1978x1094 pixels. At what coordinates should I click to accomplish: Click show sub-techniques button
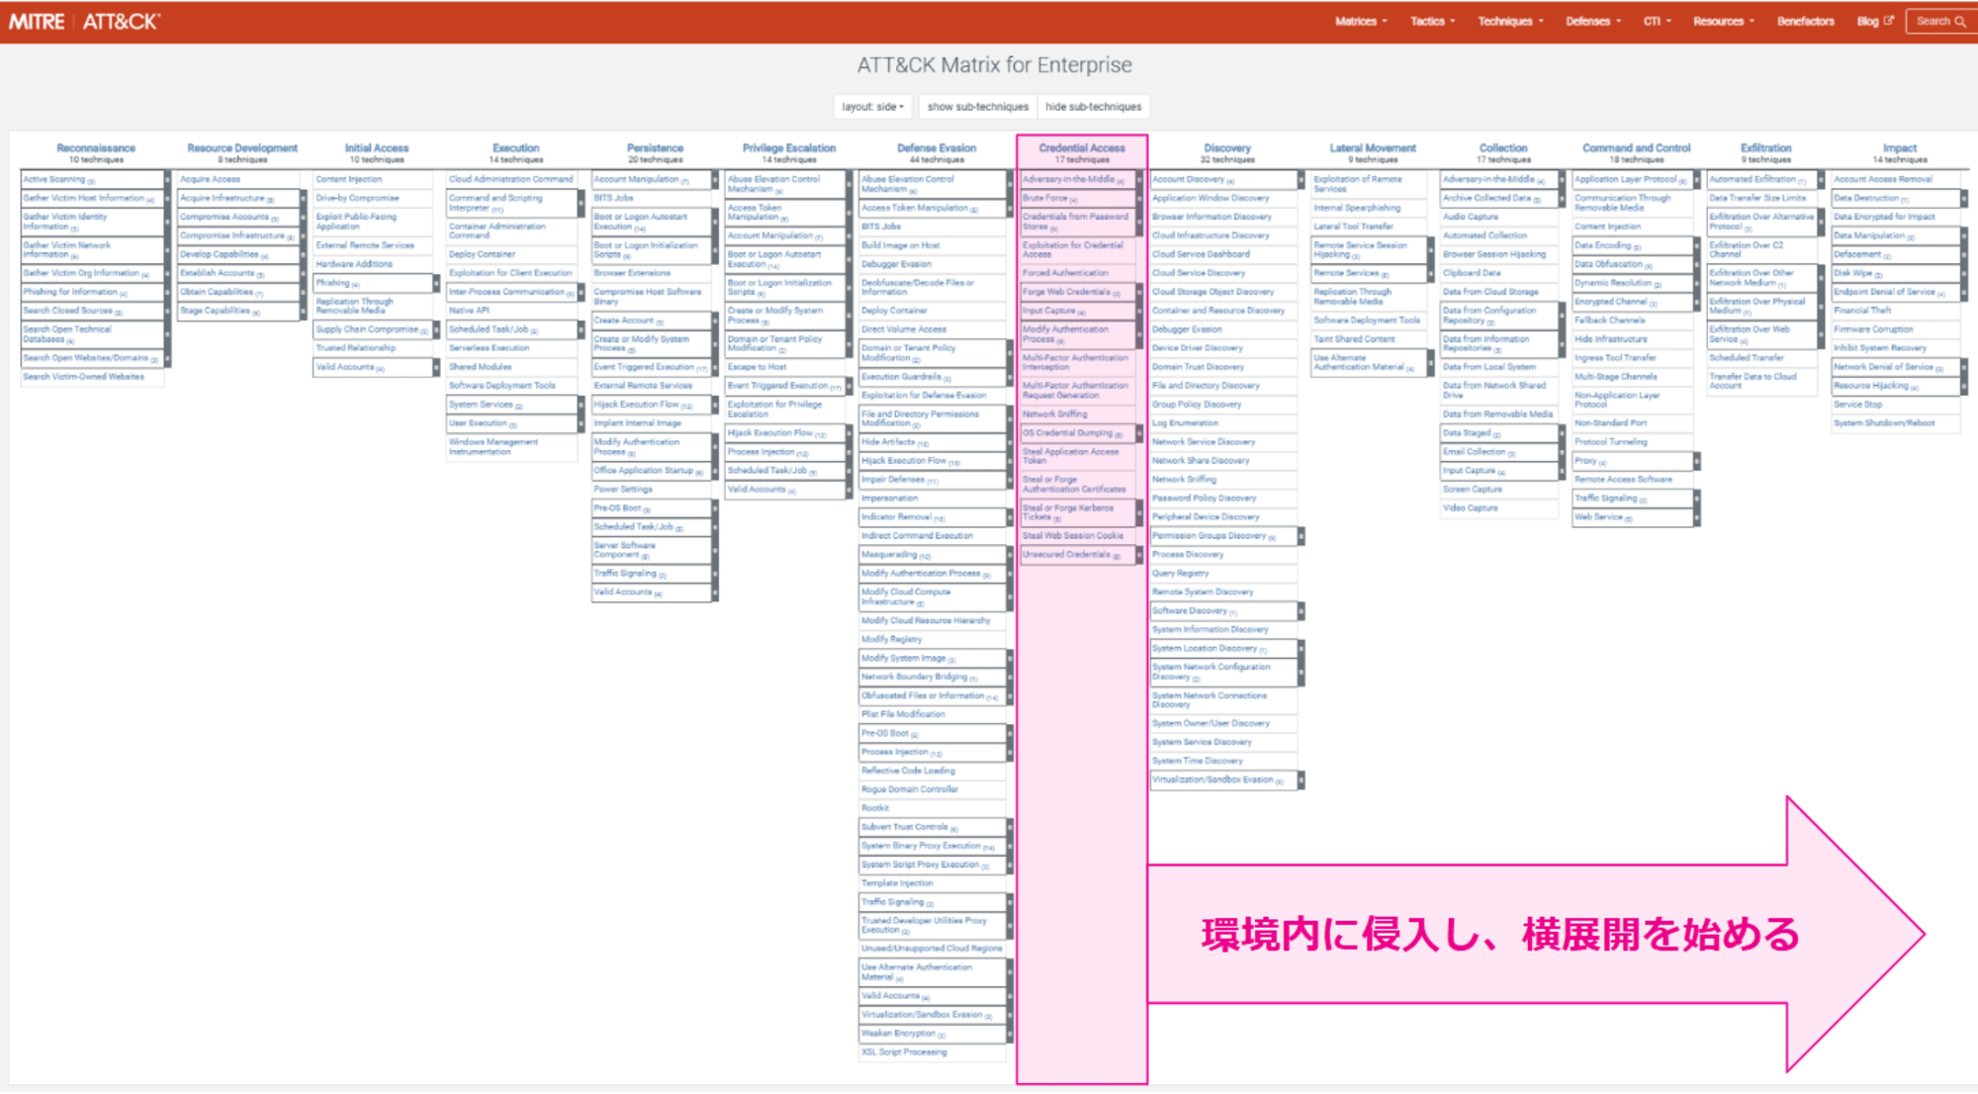click(x=977, y=107)
